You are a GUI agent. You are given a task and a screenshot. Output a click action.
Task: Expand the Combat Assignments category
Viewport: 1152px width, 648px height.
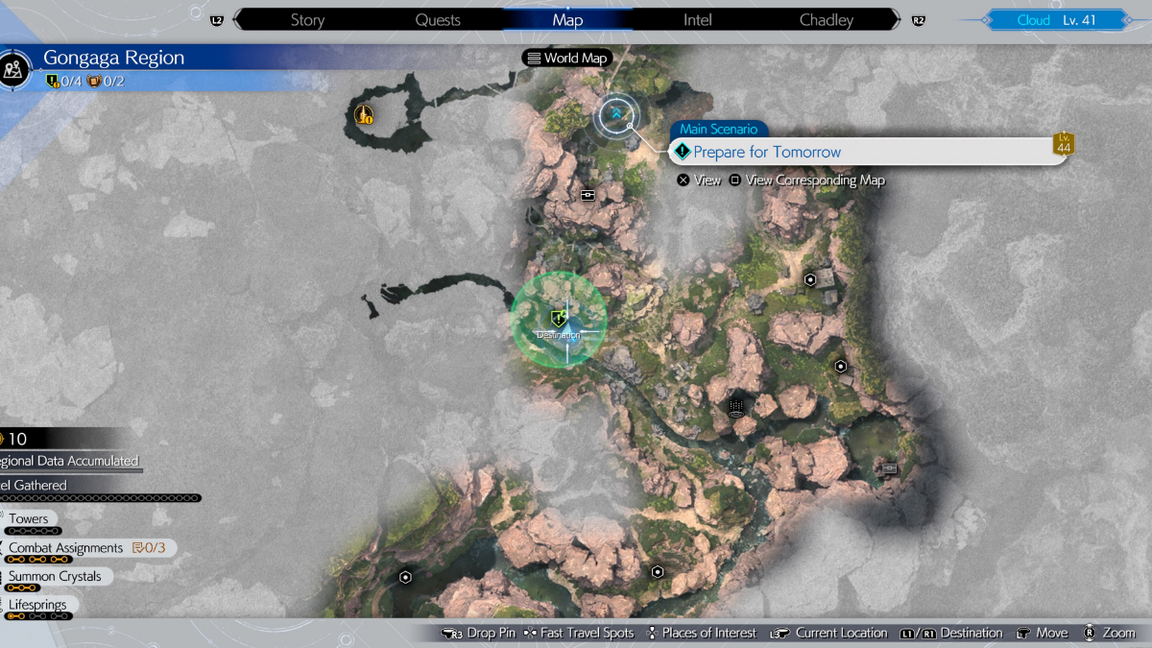(x=67, y=548)
